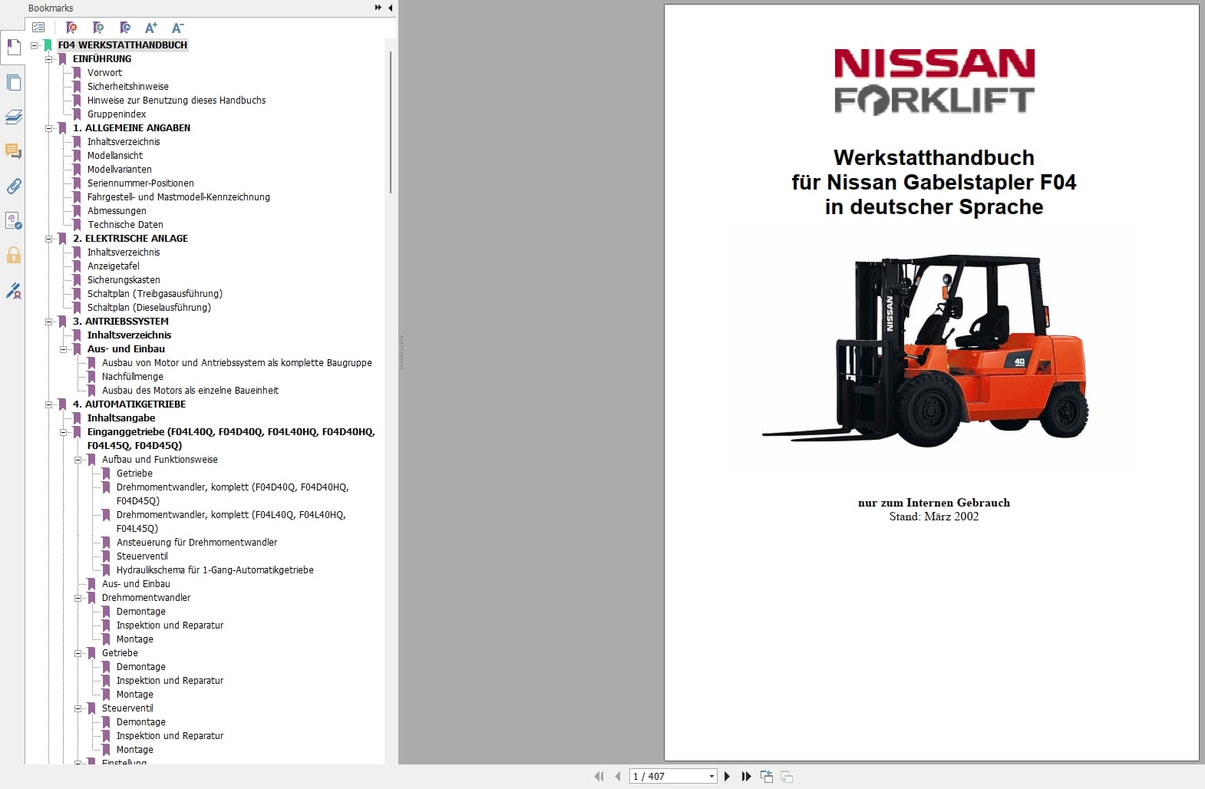The height and width of the screenshot is (789, 1205).
Task: Open the Abmessungen bookmark
Action: click(117, 211)
